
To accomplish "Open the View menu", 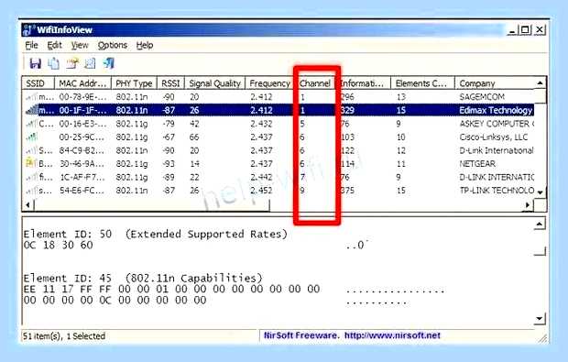I will pyautogui.click(x=80, y=45).
